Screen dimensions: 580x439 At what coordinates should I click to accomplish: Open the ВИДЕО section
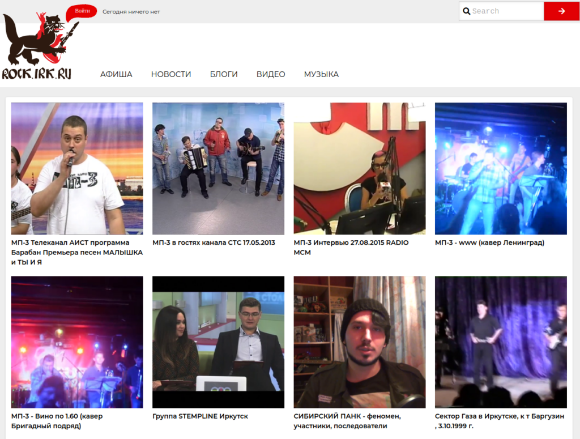[x=271, y=74]
